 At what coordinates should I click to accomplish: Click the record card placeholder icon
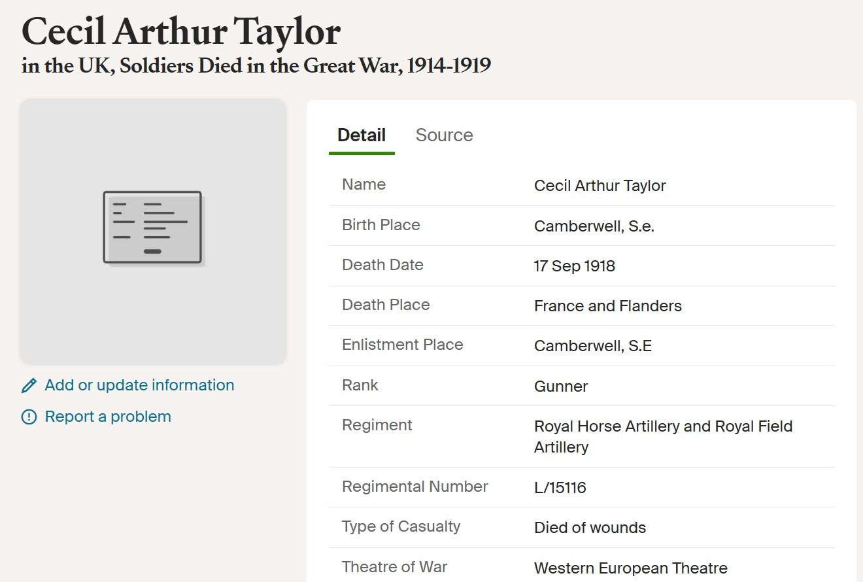tap(154, 228)
